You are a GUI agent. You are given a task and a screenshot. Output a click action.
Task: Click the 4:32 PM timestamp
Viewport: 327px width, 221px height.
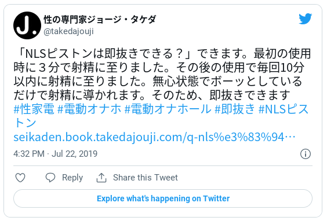pyautogui.click(x=29, y=154)
